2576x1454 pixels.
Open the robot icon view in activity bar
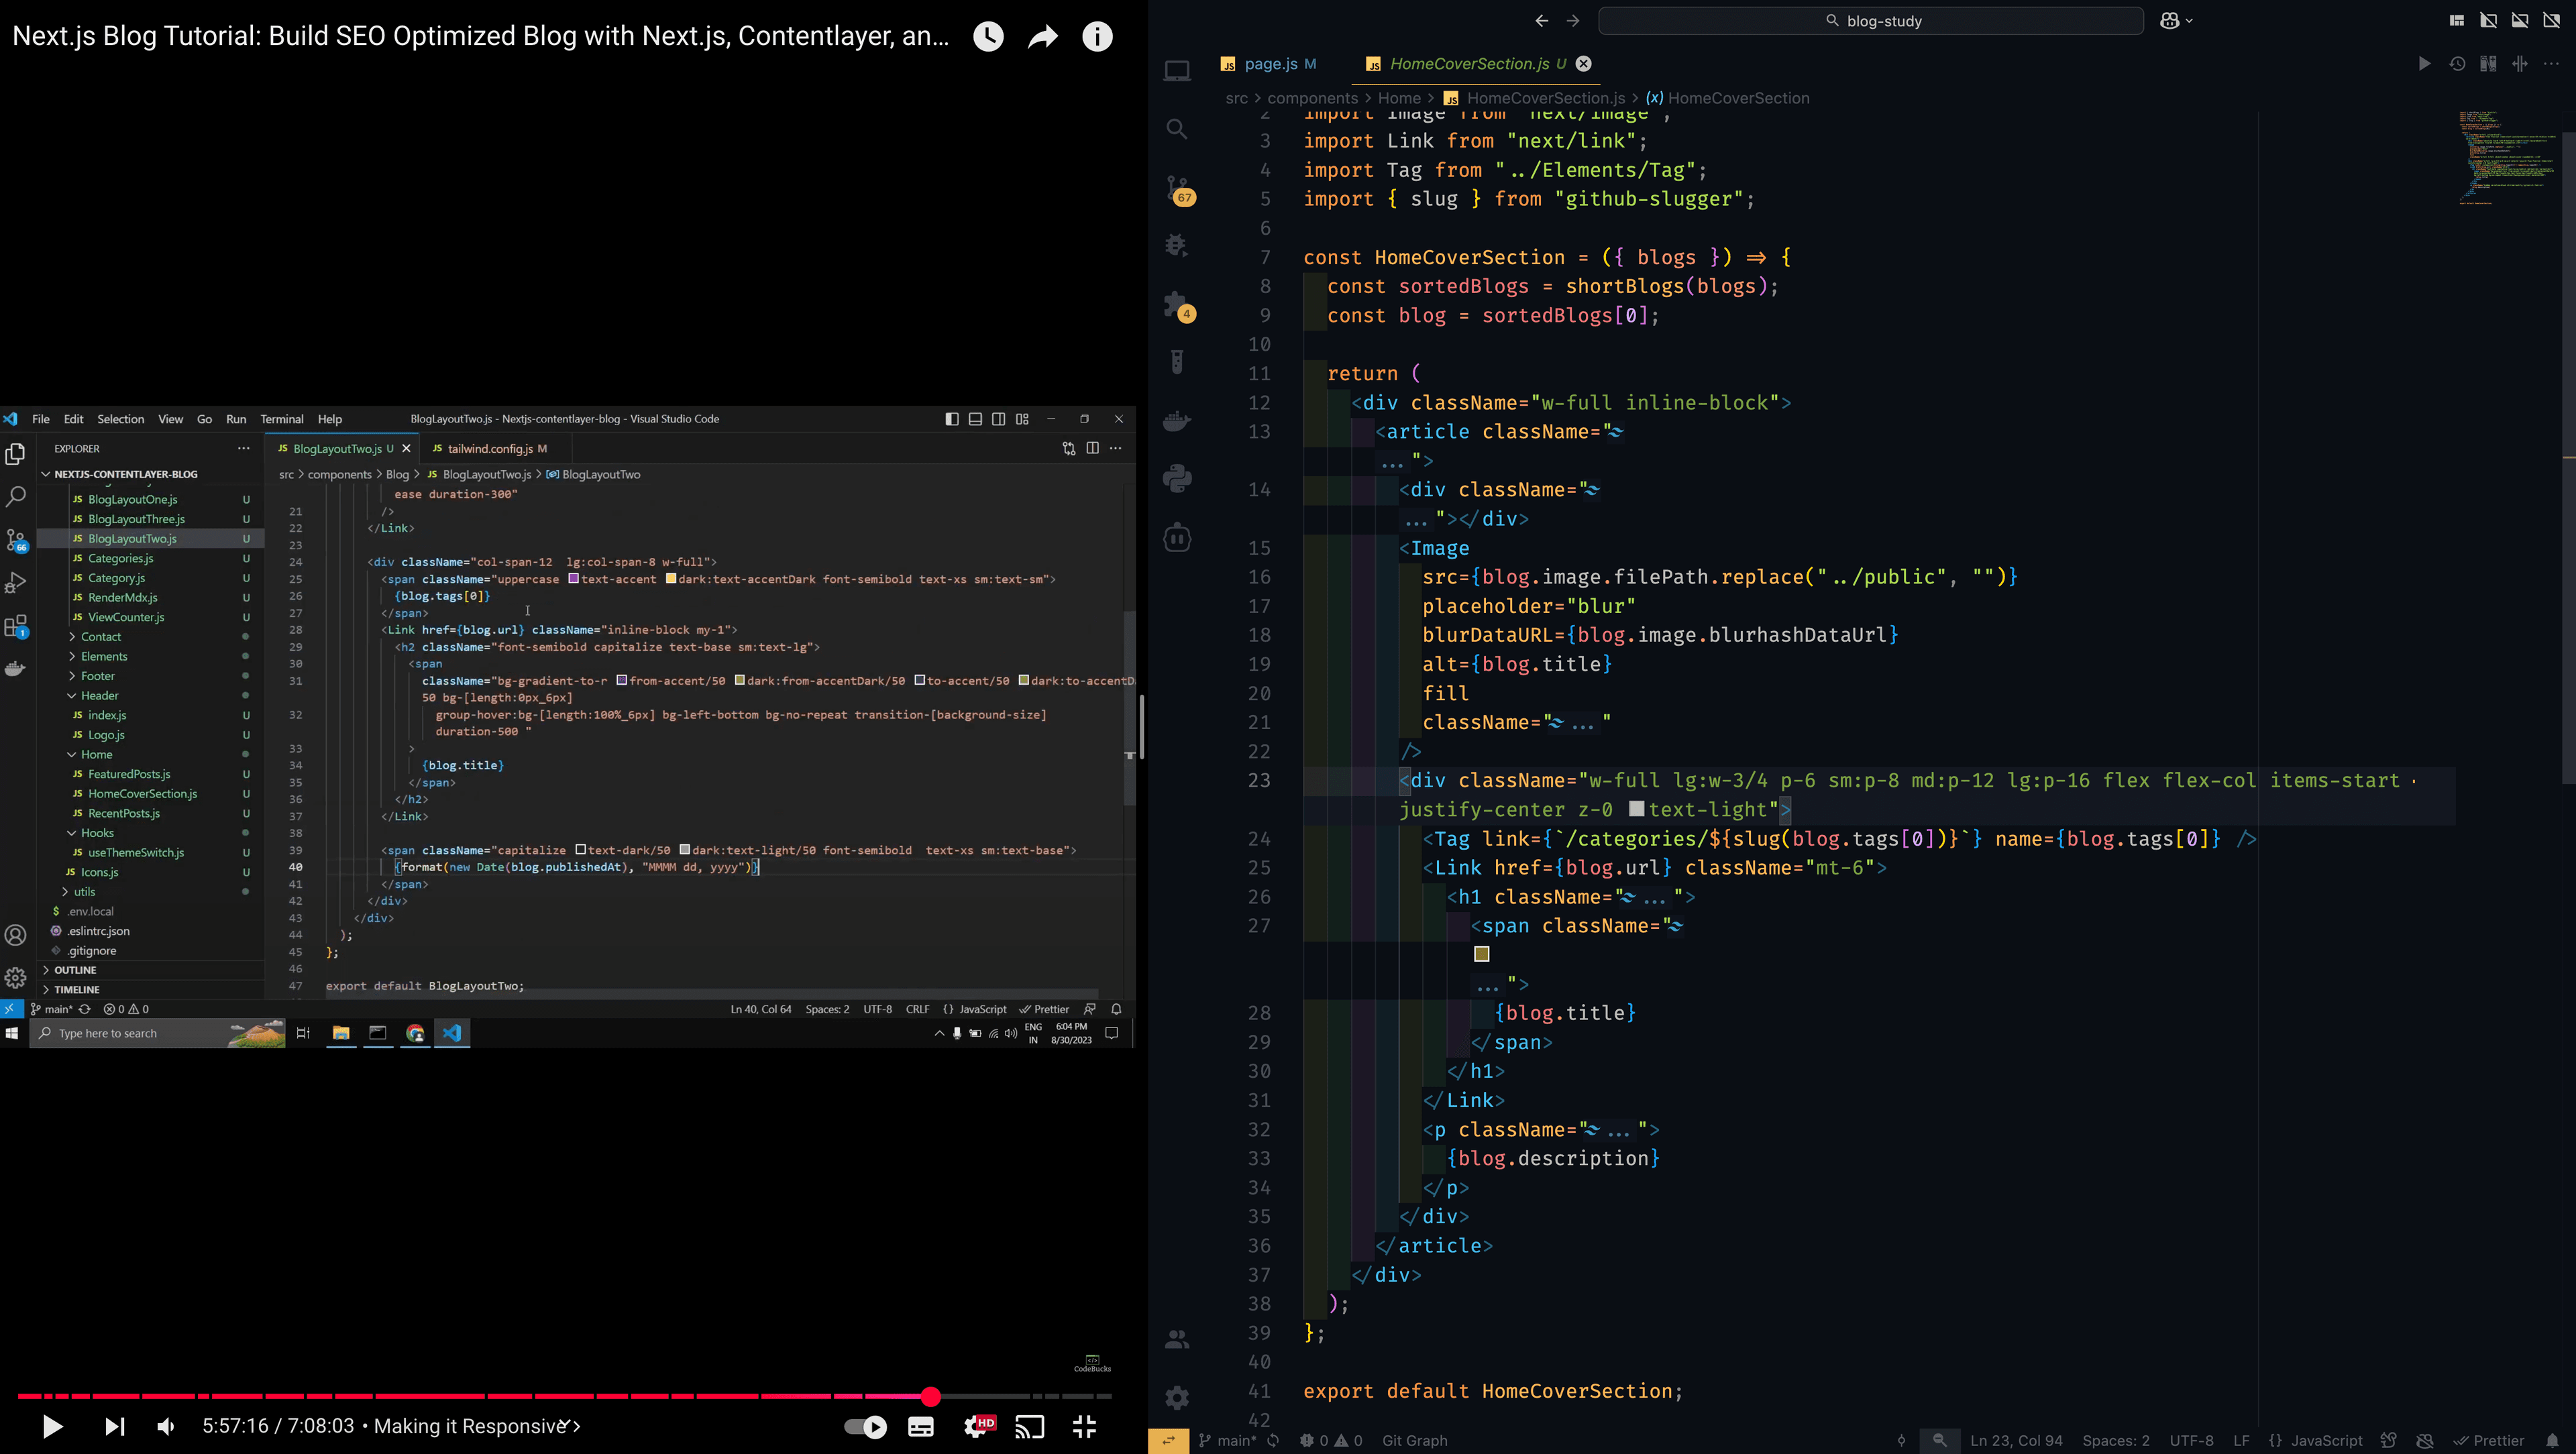(x=1177, y=537)
